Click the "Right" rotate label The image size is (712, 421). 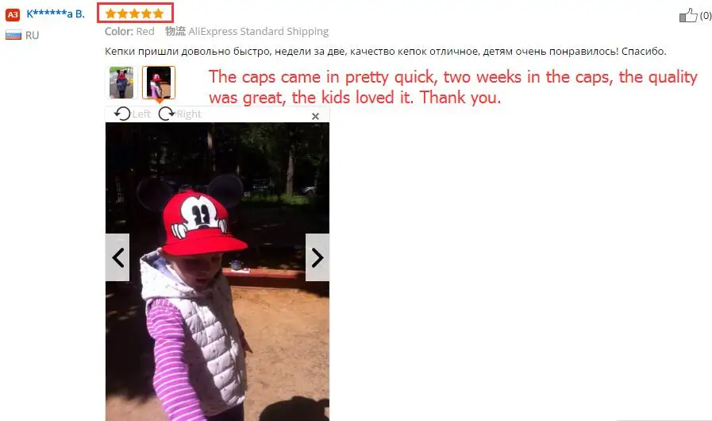pos(188,114)
